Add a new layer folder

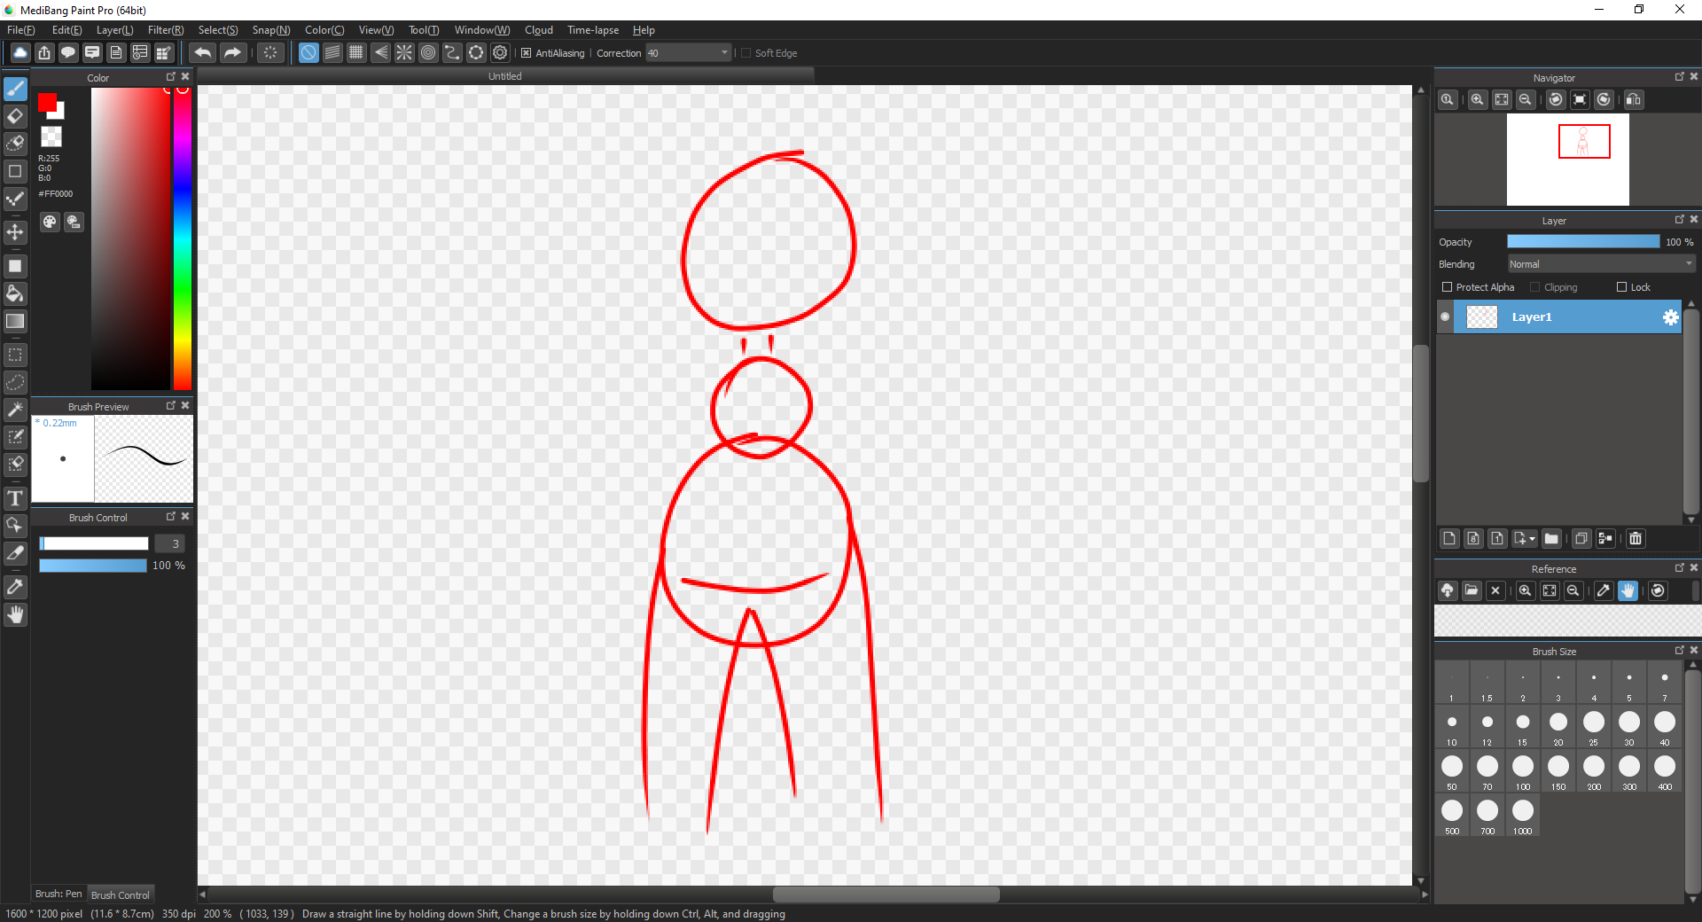pos(1551,538)
